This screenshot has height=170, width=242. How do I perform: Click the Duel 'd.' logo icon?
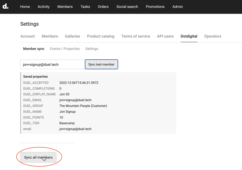(6, 7)
